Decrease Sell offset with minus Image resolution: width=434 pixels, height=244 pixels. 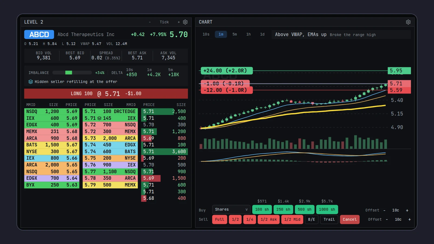(387, 219)
